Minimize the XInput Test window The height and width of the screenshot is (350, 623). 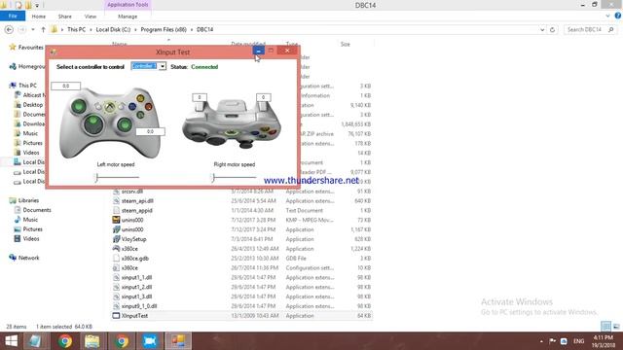coord(258,51)
